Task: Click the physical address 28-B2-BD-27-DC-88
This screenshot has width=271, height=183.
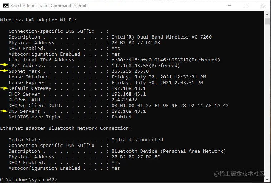Action: [x=136, y=42]
